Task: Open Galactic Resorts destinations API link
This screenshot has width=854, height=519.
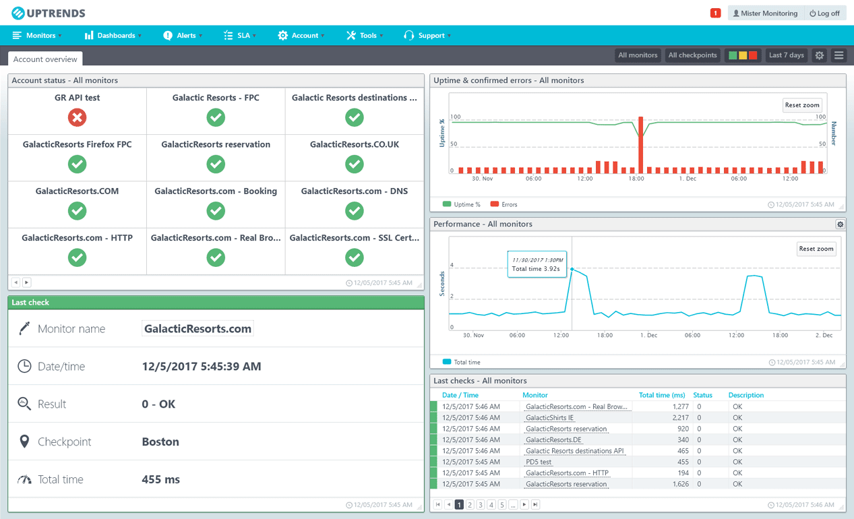Action: tap(574, 451)
